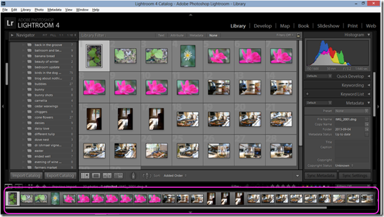384x217 pixels.
Task: Click the Library Filter lock icon
Action: click(298, 35)
